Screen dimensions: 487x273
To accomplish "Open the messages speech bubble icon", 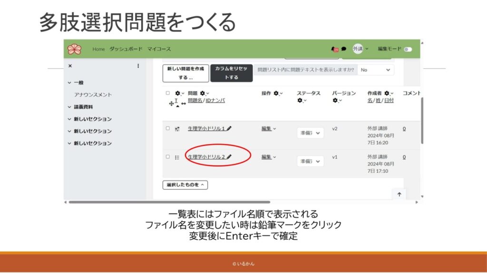I will point(344,49).
